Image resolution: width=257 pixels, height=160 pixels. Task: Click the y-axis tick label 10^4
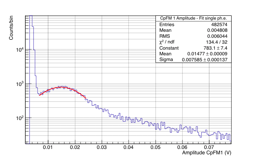20,49
